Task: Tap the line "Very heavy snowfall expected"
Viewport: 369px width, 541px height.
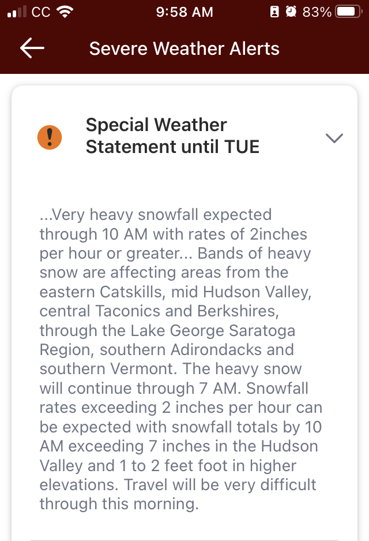Action: [x=156, y=215]
